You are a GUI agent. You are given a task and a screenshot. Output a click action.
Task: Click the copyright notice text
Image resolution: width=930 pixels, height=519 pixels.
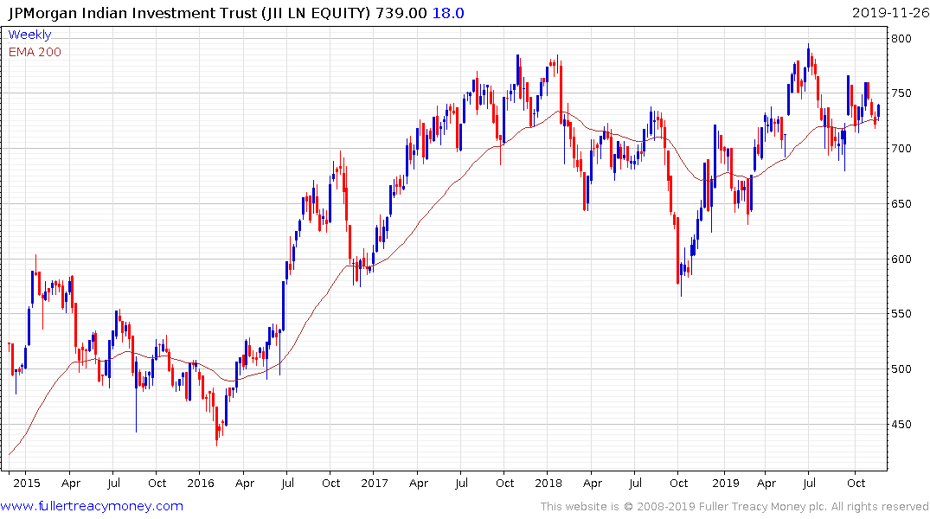coord(734,507)
